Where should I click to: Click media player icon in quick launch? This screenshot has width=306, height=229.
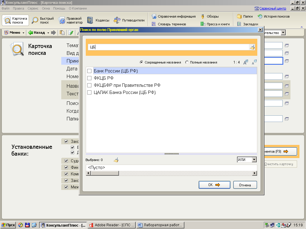point(21,225)
